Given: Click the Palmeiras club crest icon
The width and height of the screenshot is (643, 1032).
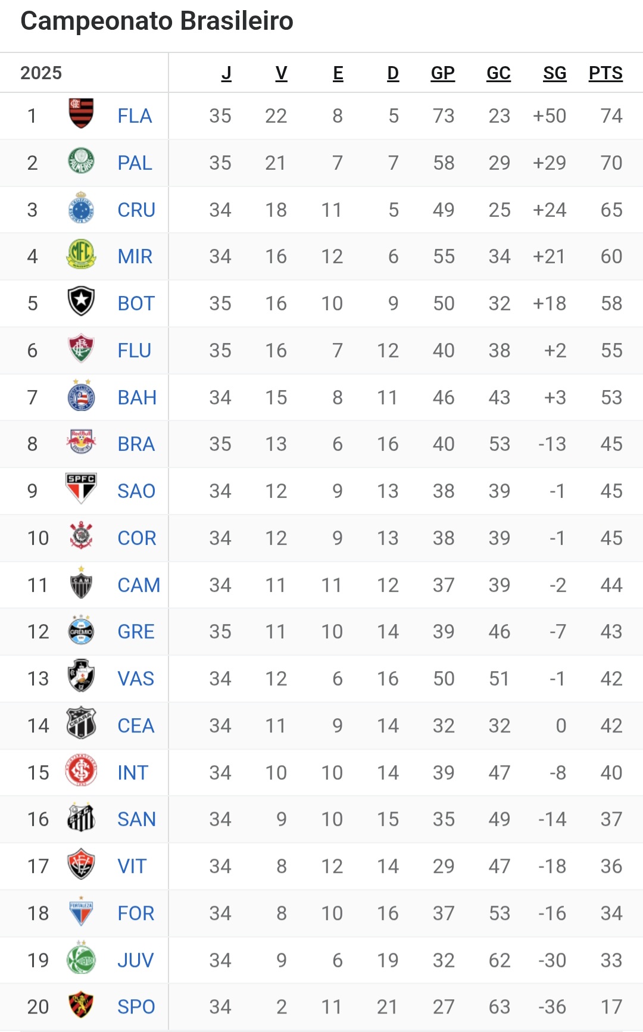Looking at the screenshot, I should (x=81, y=161).
